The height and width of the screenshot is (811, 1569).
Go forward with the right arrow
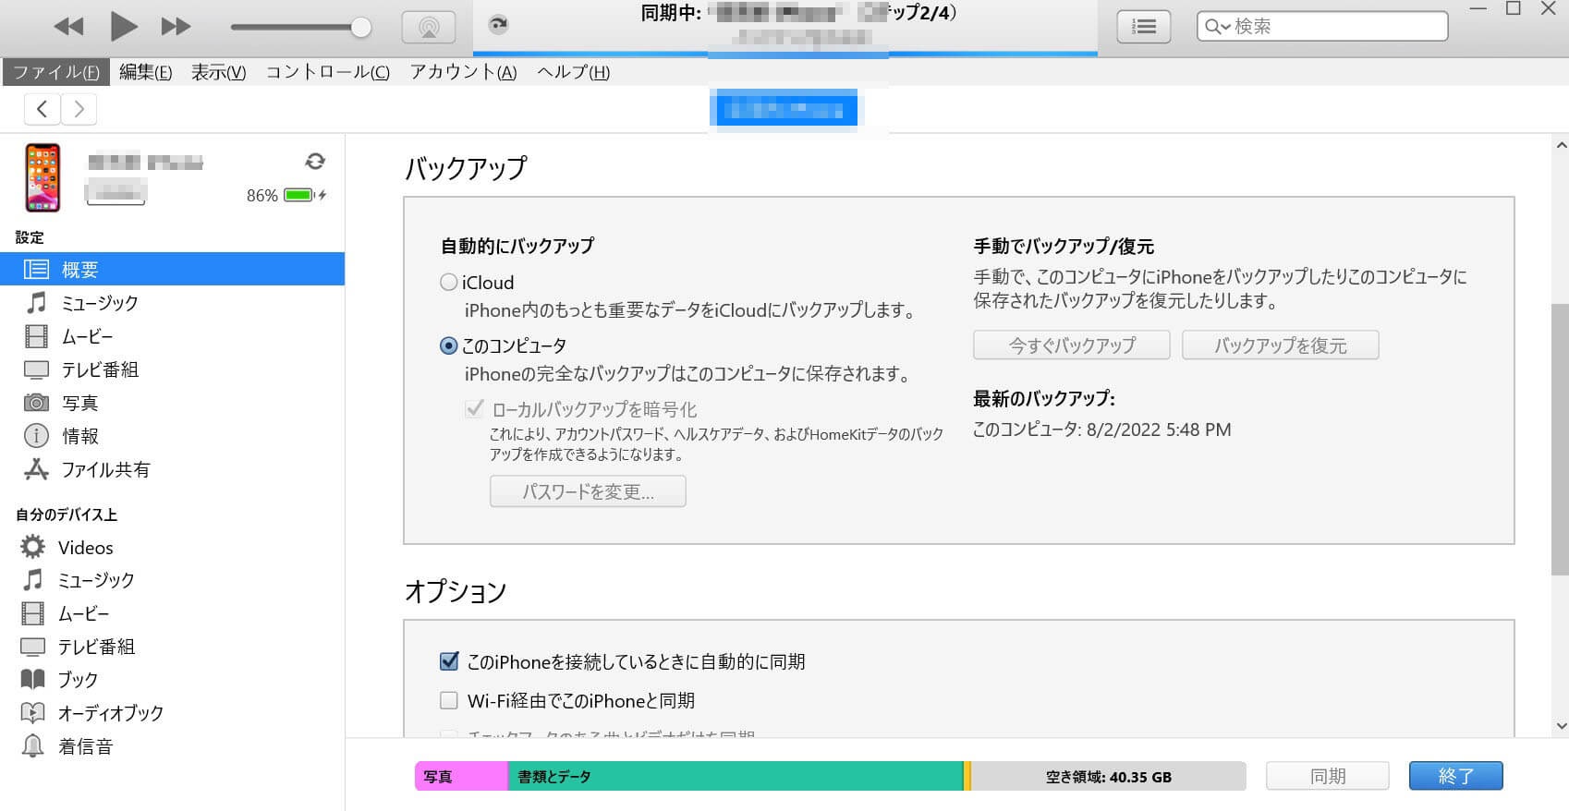tap(79, 109)
